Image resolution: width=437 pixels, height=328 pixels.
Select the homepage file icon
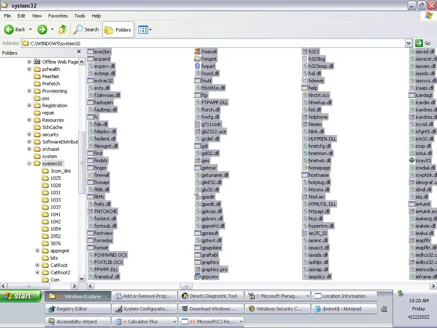pyautogui.click(x=305, y=167)
